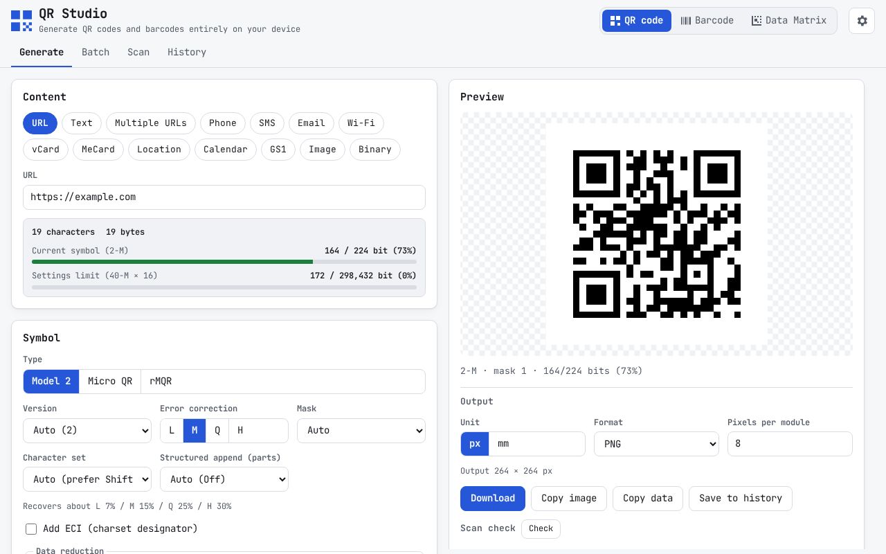Click the Pixels per module field
Screen dimensions: 886x554
point(790,444)
